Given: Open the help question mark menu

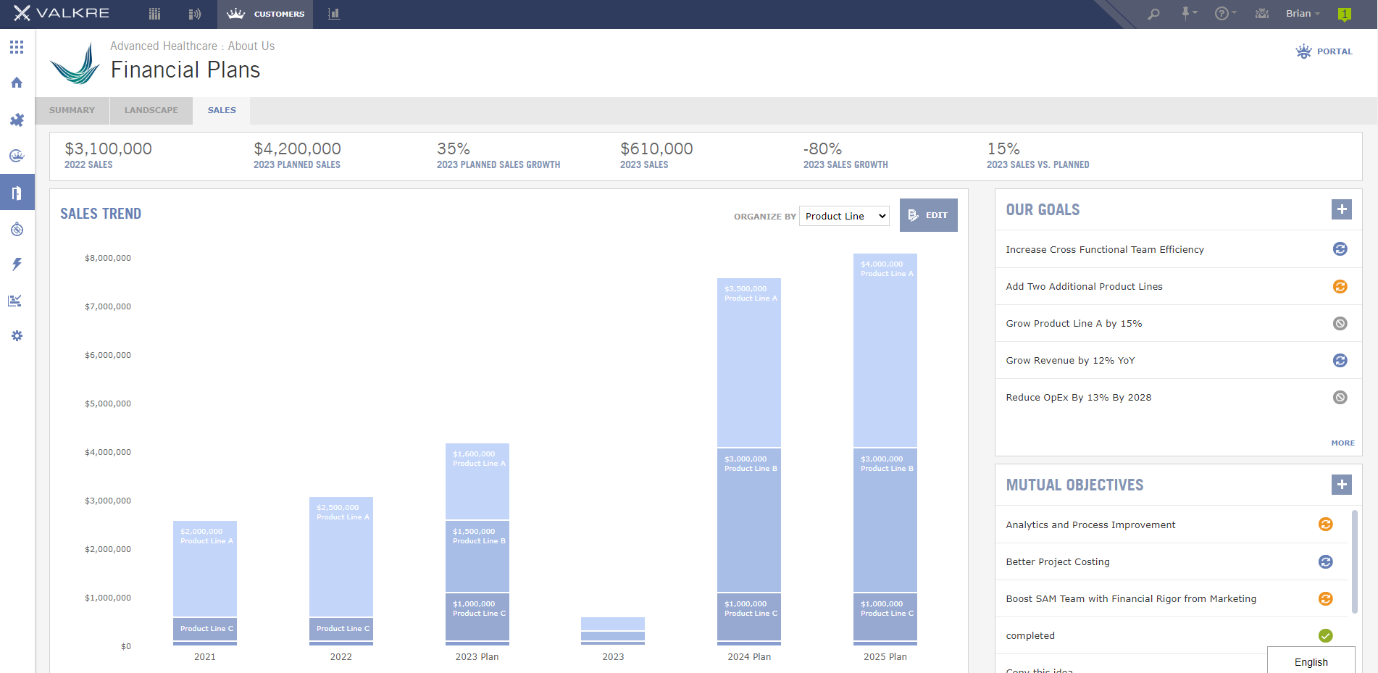Looking at the screenshot, I should 1225,14.
